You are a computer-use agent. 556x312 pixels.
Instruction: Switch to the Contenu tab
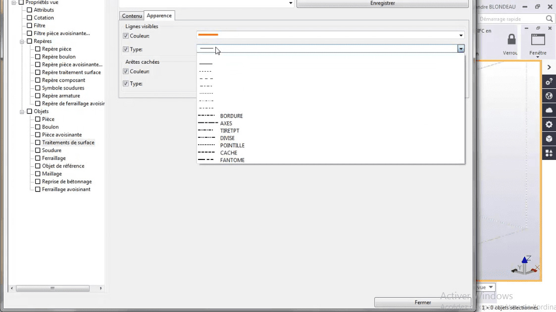tap(132, 16)
